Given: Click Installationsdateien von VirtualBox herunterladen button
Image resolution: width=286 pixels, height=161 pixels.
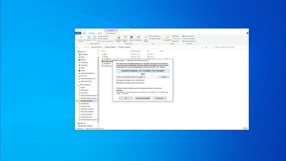Looking at the screenshot, I should coord(143,71).
